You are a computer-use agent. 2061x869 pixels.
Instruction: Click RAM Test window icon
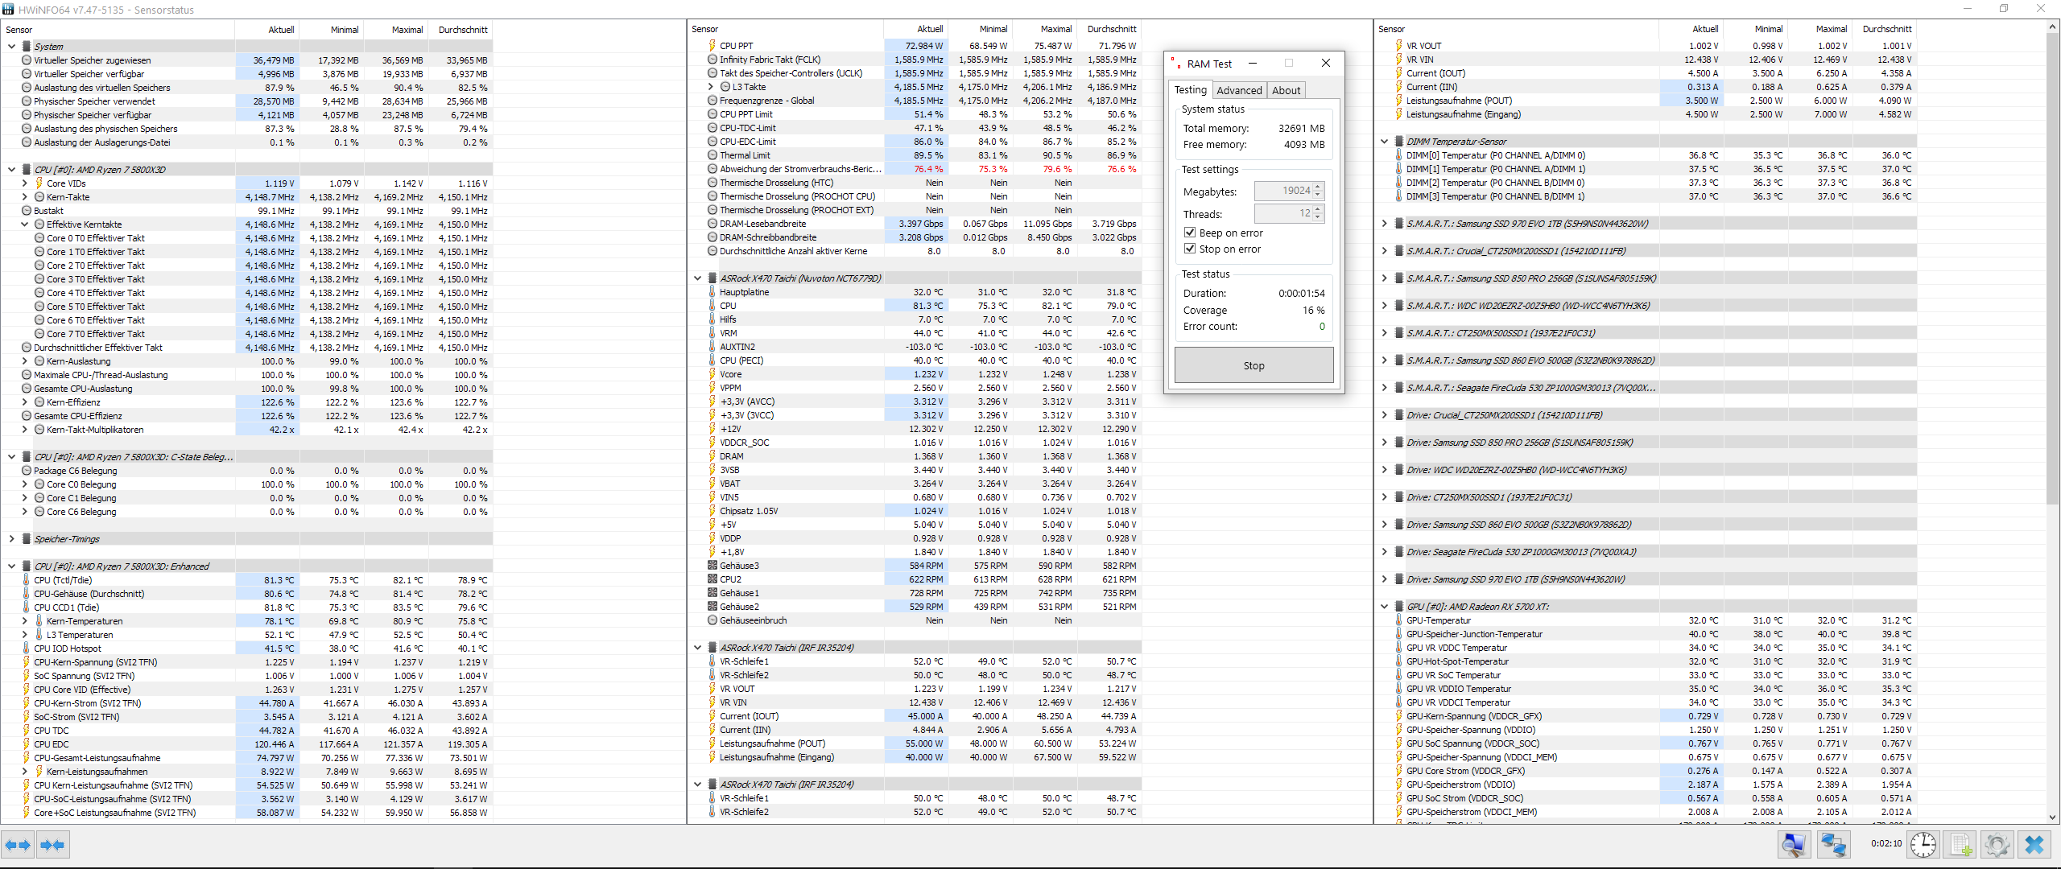click(1175, 63)
